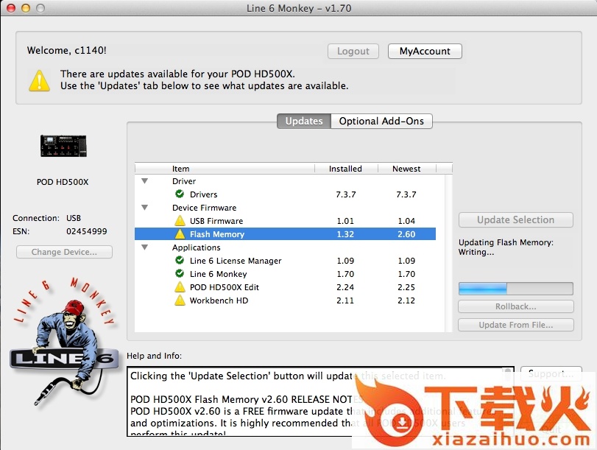
Task: Click the Device Firmware group label
Action: 204,208
